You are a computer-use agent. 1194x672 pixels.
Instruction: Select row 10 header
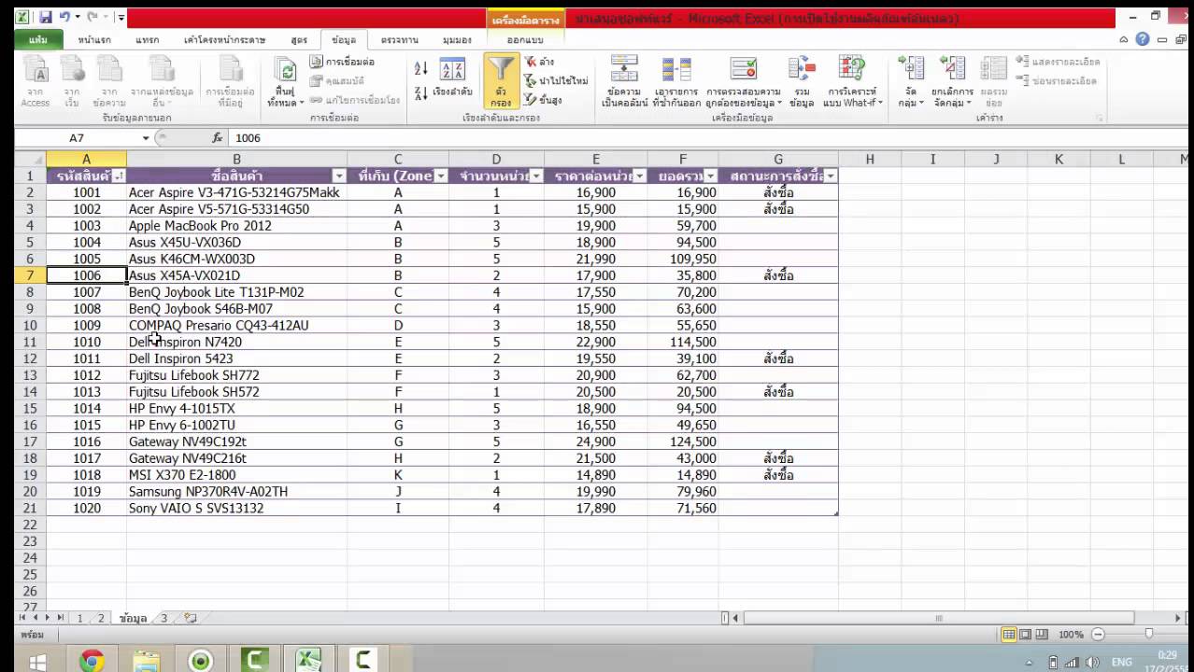click(30, 326)
